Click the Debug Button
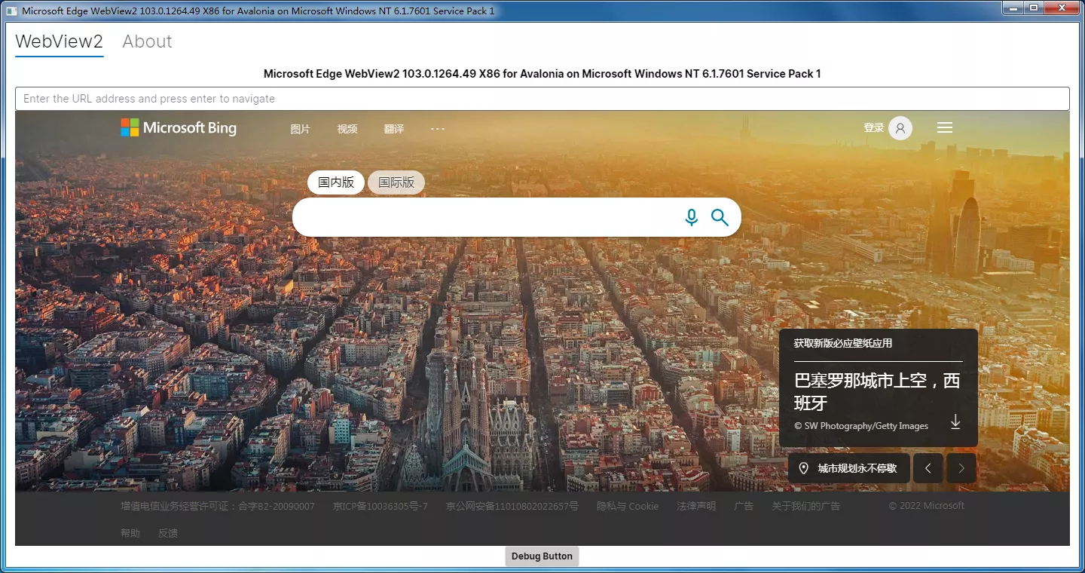 tap(542, 556)
